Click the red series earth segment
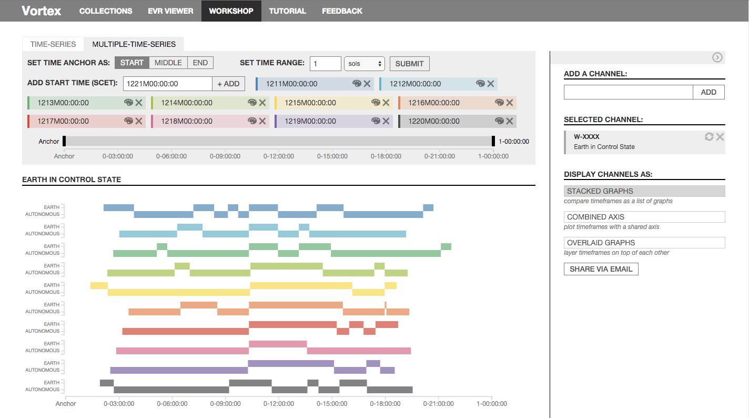749x418 pixels. 292,324
